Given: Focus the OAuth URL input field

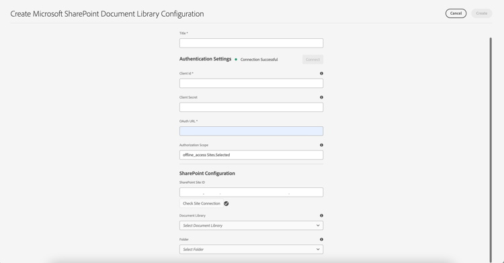Looking at the screenshot, I should click(x=251, y=131).
